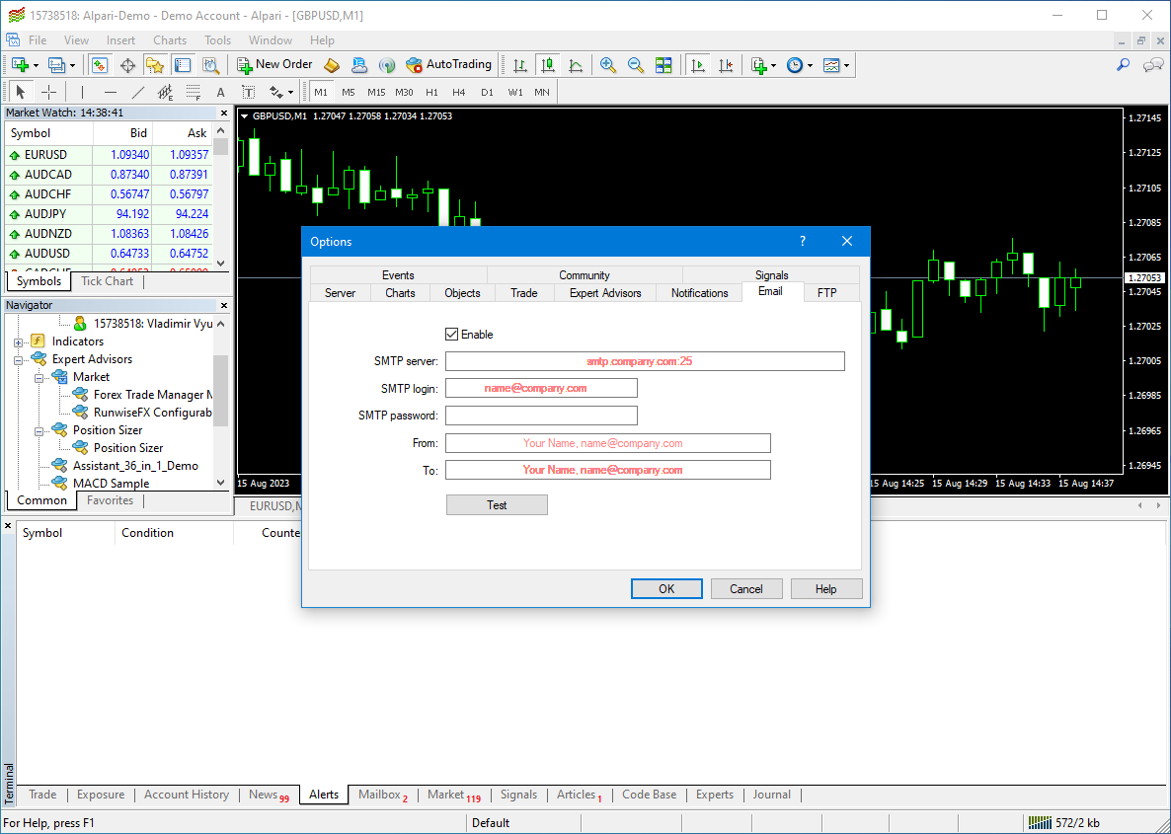Expand the Indicators tree node
Image resolution: width=1171 pixels, height=834 pixels.
click(18, 342)
